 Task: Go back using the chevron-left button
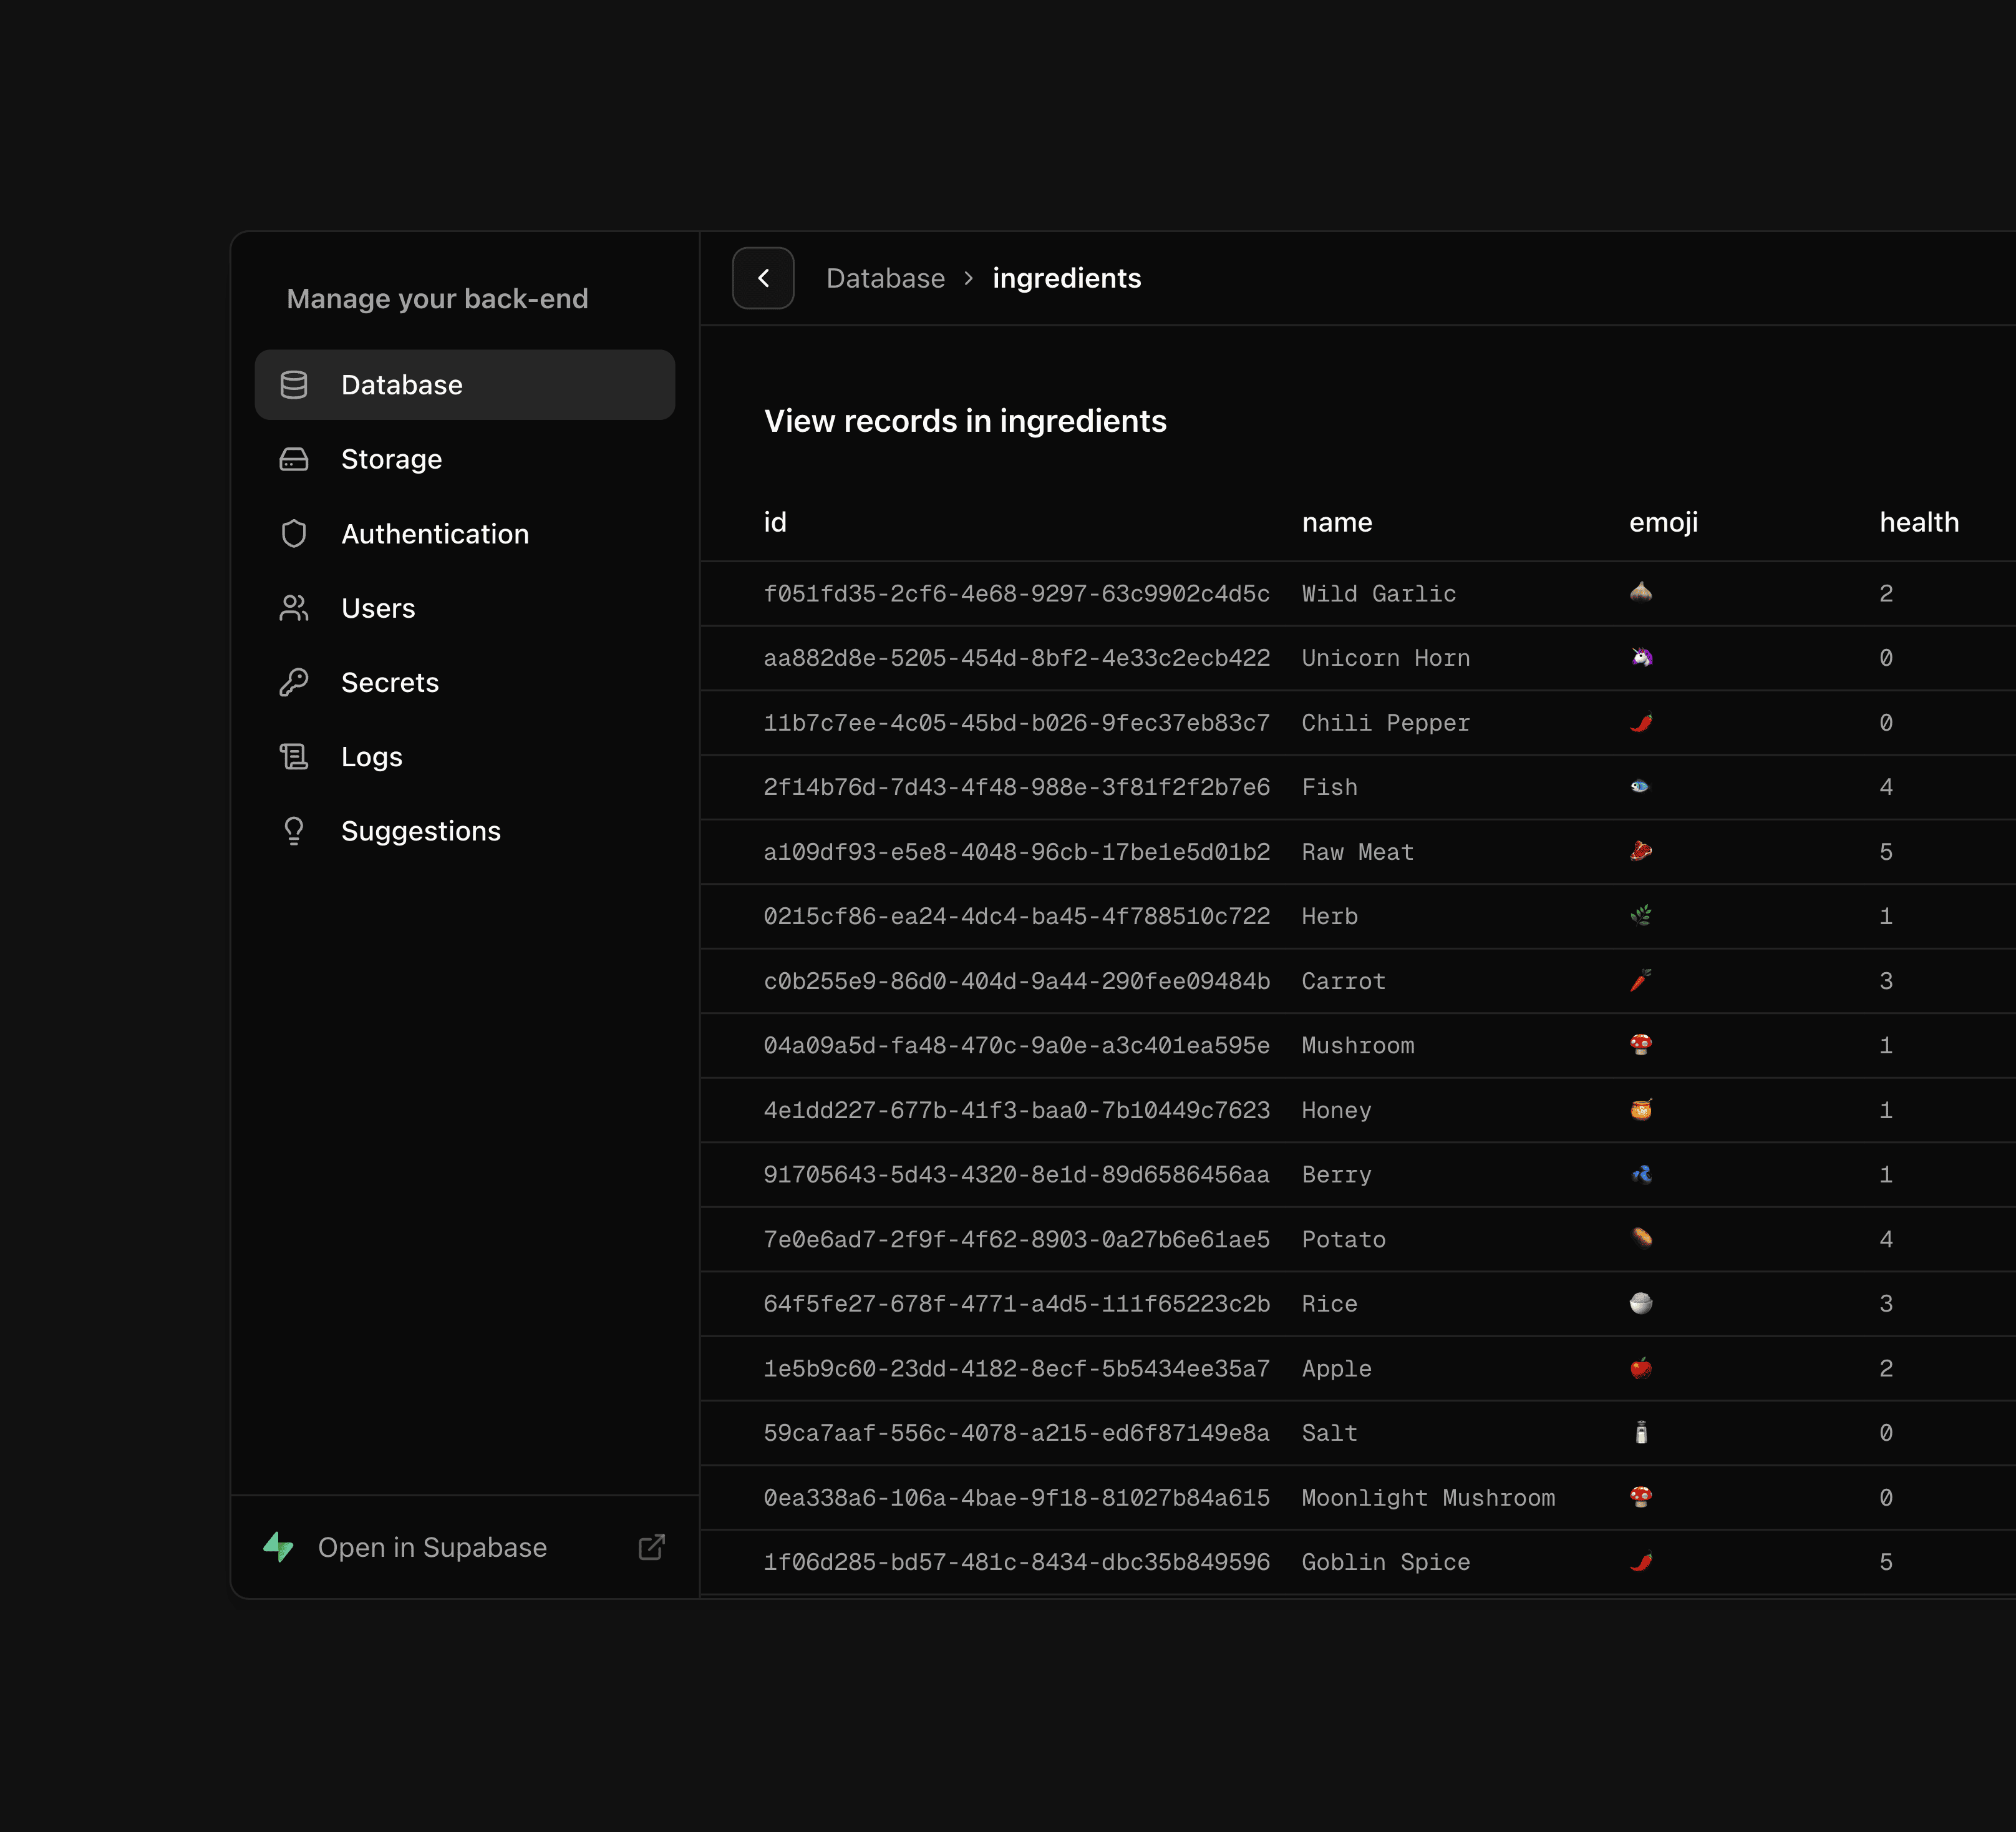[763, 278]
